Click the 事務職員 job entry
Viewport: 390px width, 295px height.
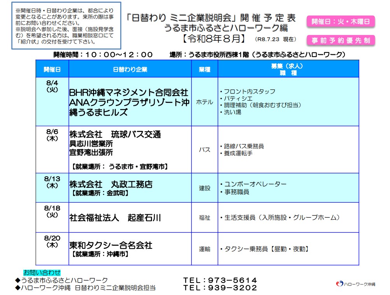tap(235, 192)
